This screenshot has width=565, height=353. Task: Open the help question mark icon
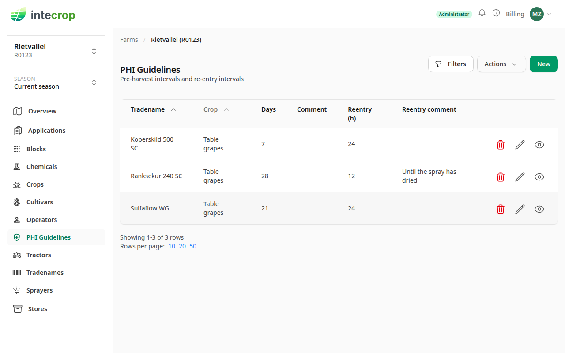496,13
